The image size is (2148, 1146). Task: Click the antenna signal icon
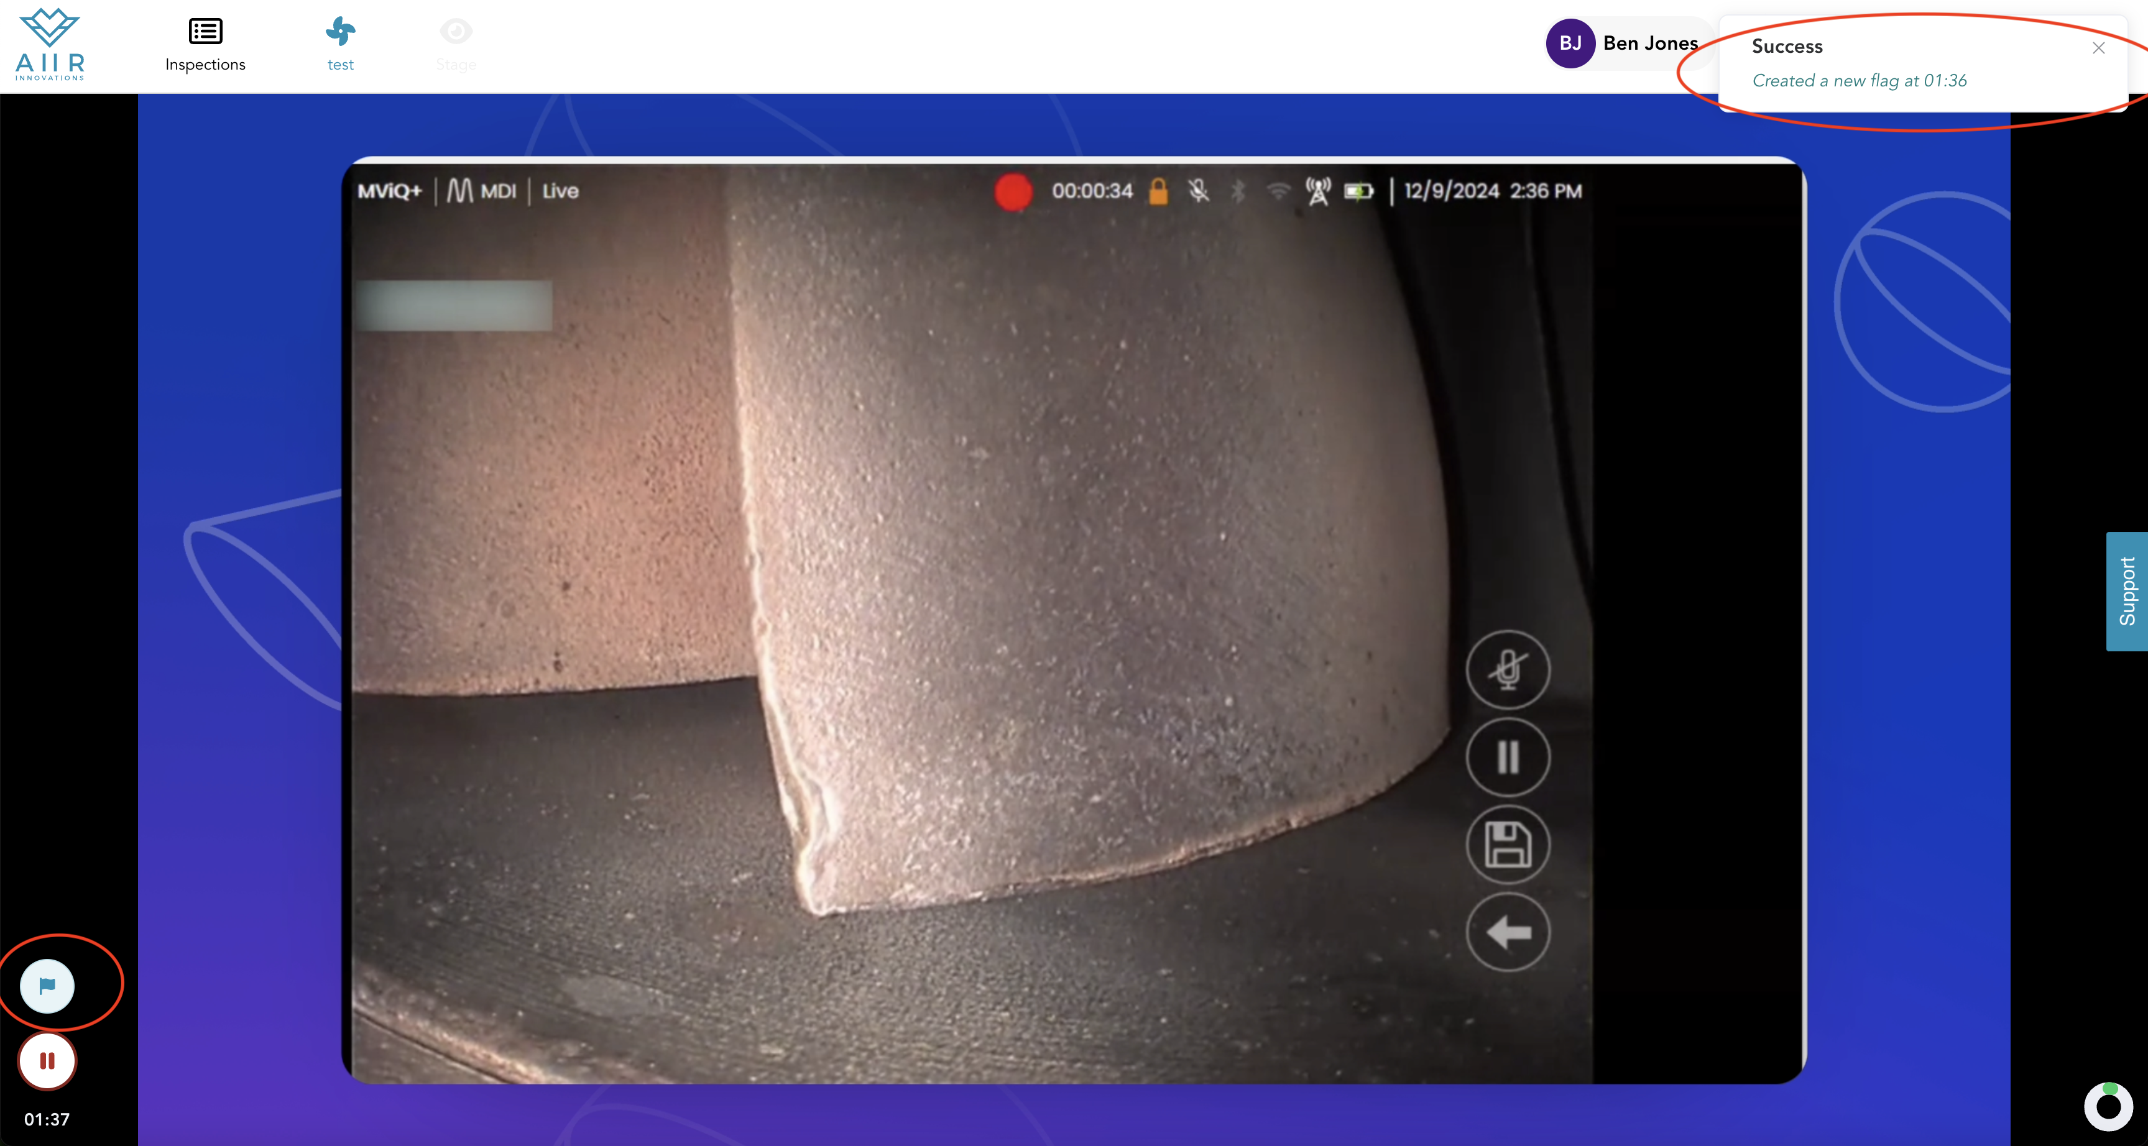[1317, 191]
